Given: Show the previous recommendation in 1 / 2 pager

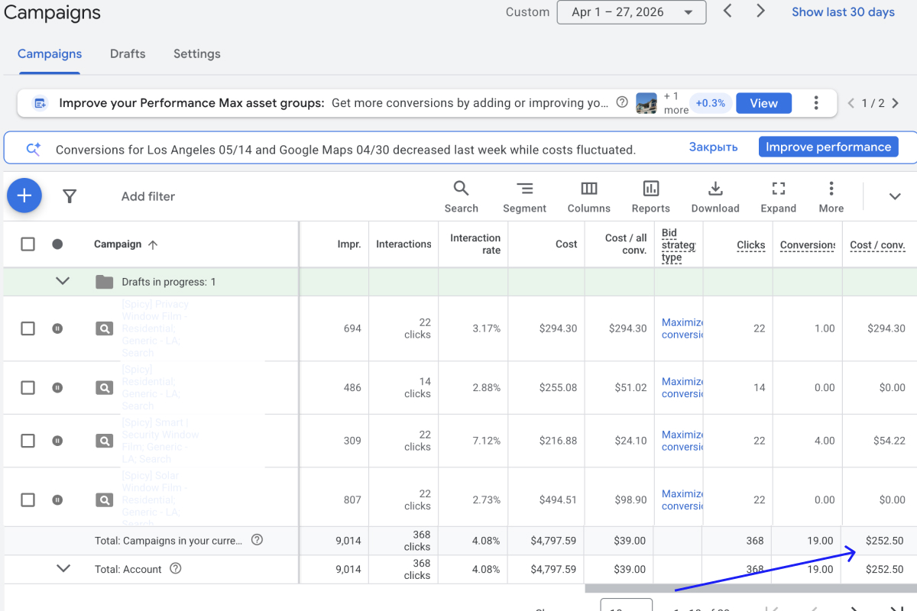Looking at the screenshot, I should (x=851, y=103).
